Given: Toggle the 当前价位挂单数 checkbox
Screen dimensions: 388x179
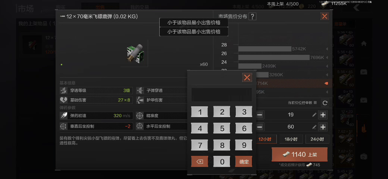Looking at the screenshot, I should pyautogui.click(x=315, y=103).
